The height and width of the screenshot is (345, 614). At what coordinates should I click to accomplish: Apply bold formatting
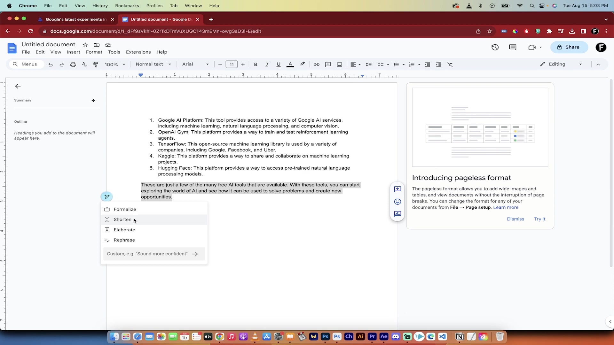click(256, 64)
